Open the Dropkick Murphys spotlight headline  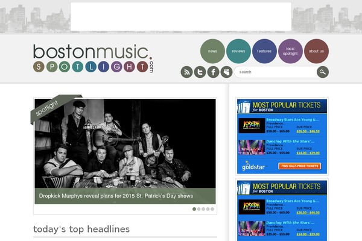(x=116, y=196)
